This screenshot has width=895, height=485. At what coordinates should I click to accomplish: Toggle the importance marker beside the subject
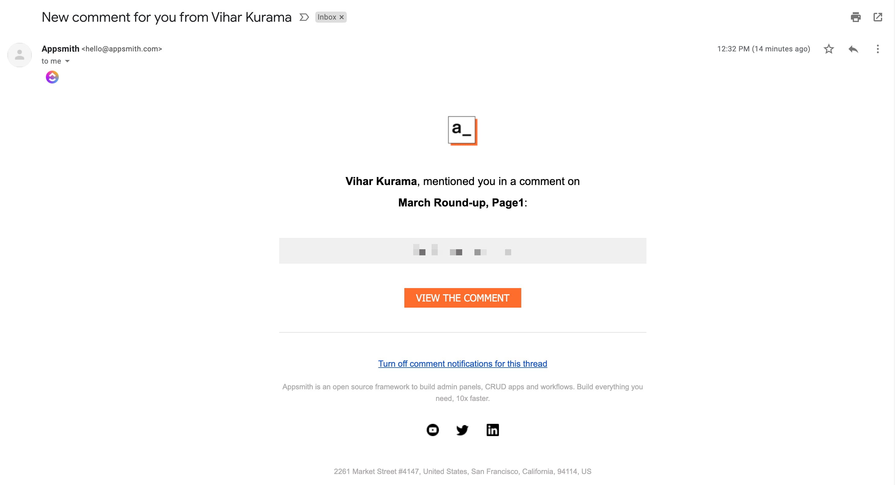pyautogui.click(x=304, y=17)
